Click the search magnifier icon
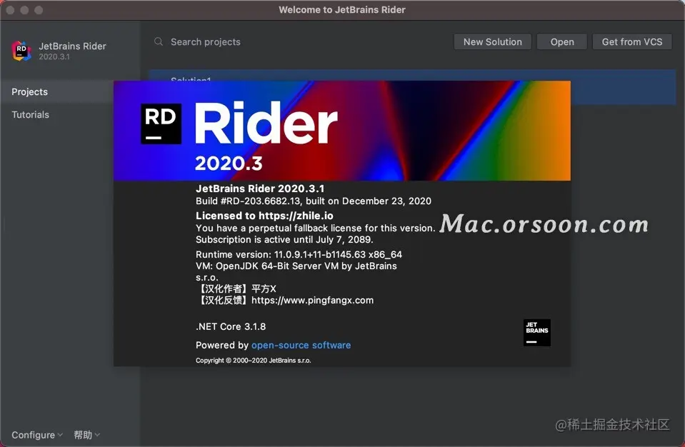 click(159, 42)
